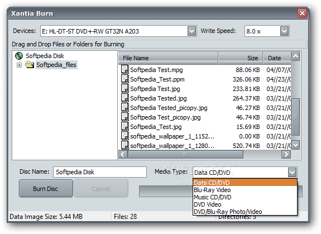Click the 326.06 KB size cell
The width and height of the screenshot is (321, 234).
coord(246,79)
